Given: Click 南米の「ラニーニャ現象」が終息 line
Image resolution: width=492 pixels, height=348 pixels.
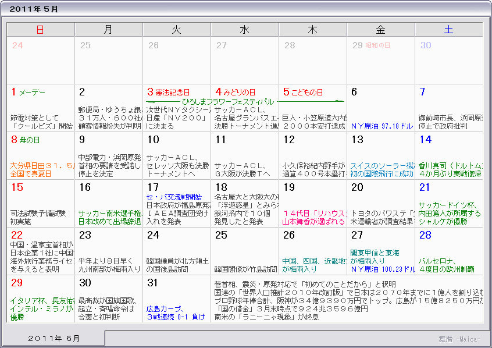Looking at the screenshot, I should point(266,317).
